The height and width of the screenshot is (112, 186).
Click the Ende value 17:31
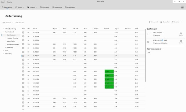[x=65, y=44]
